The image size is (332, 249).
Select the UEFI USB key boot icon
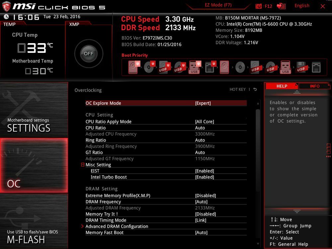(x=195, y=67)
